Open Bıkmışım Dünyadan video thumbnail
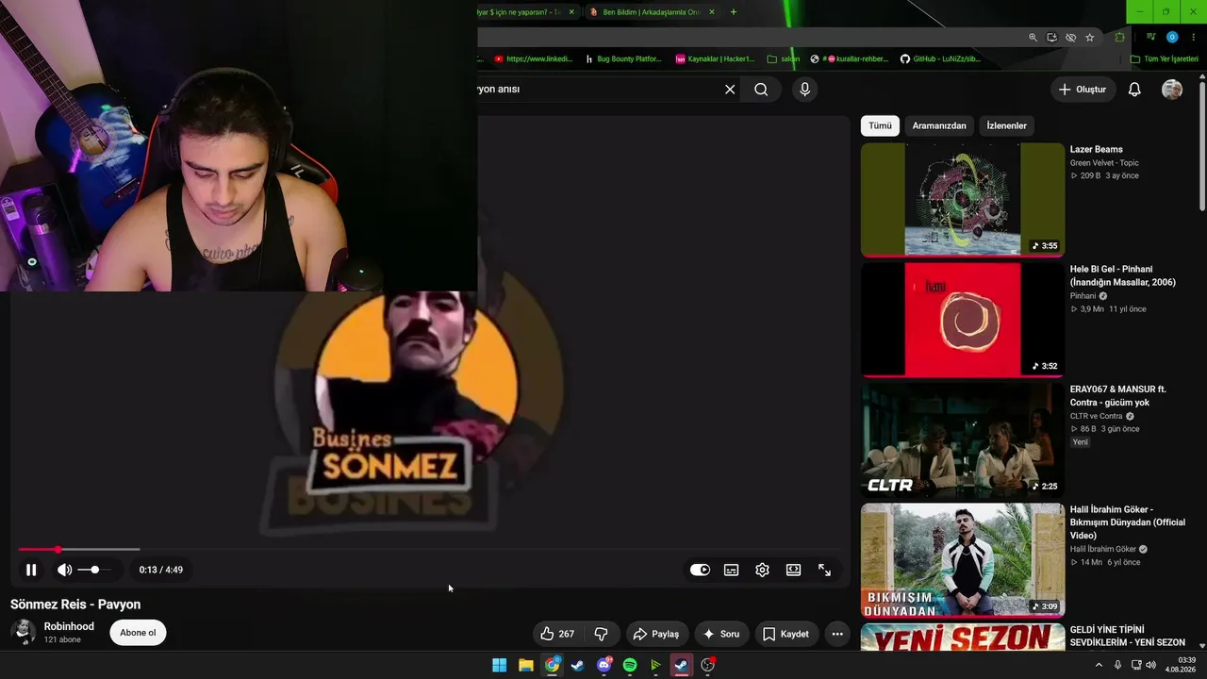This screenshot has height=679, width=1207. (963, 560)
